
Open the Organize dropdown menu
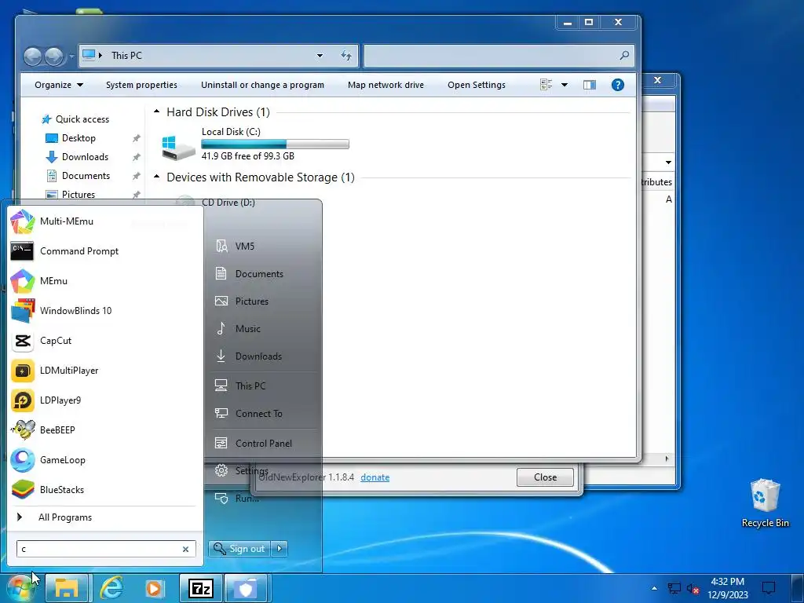59,85
